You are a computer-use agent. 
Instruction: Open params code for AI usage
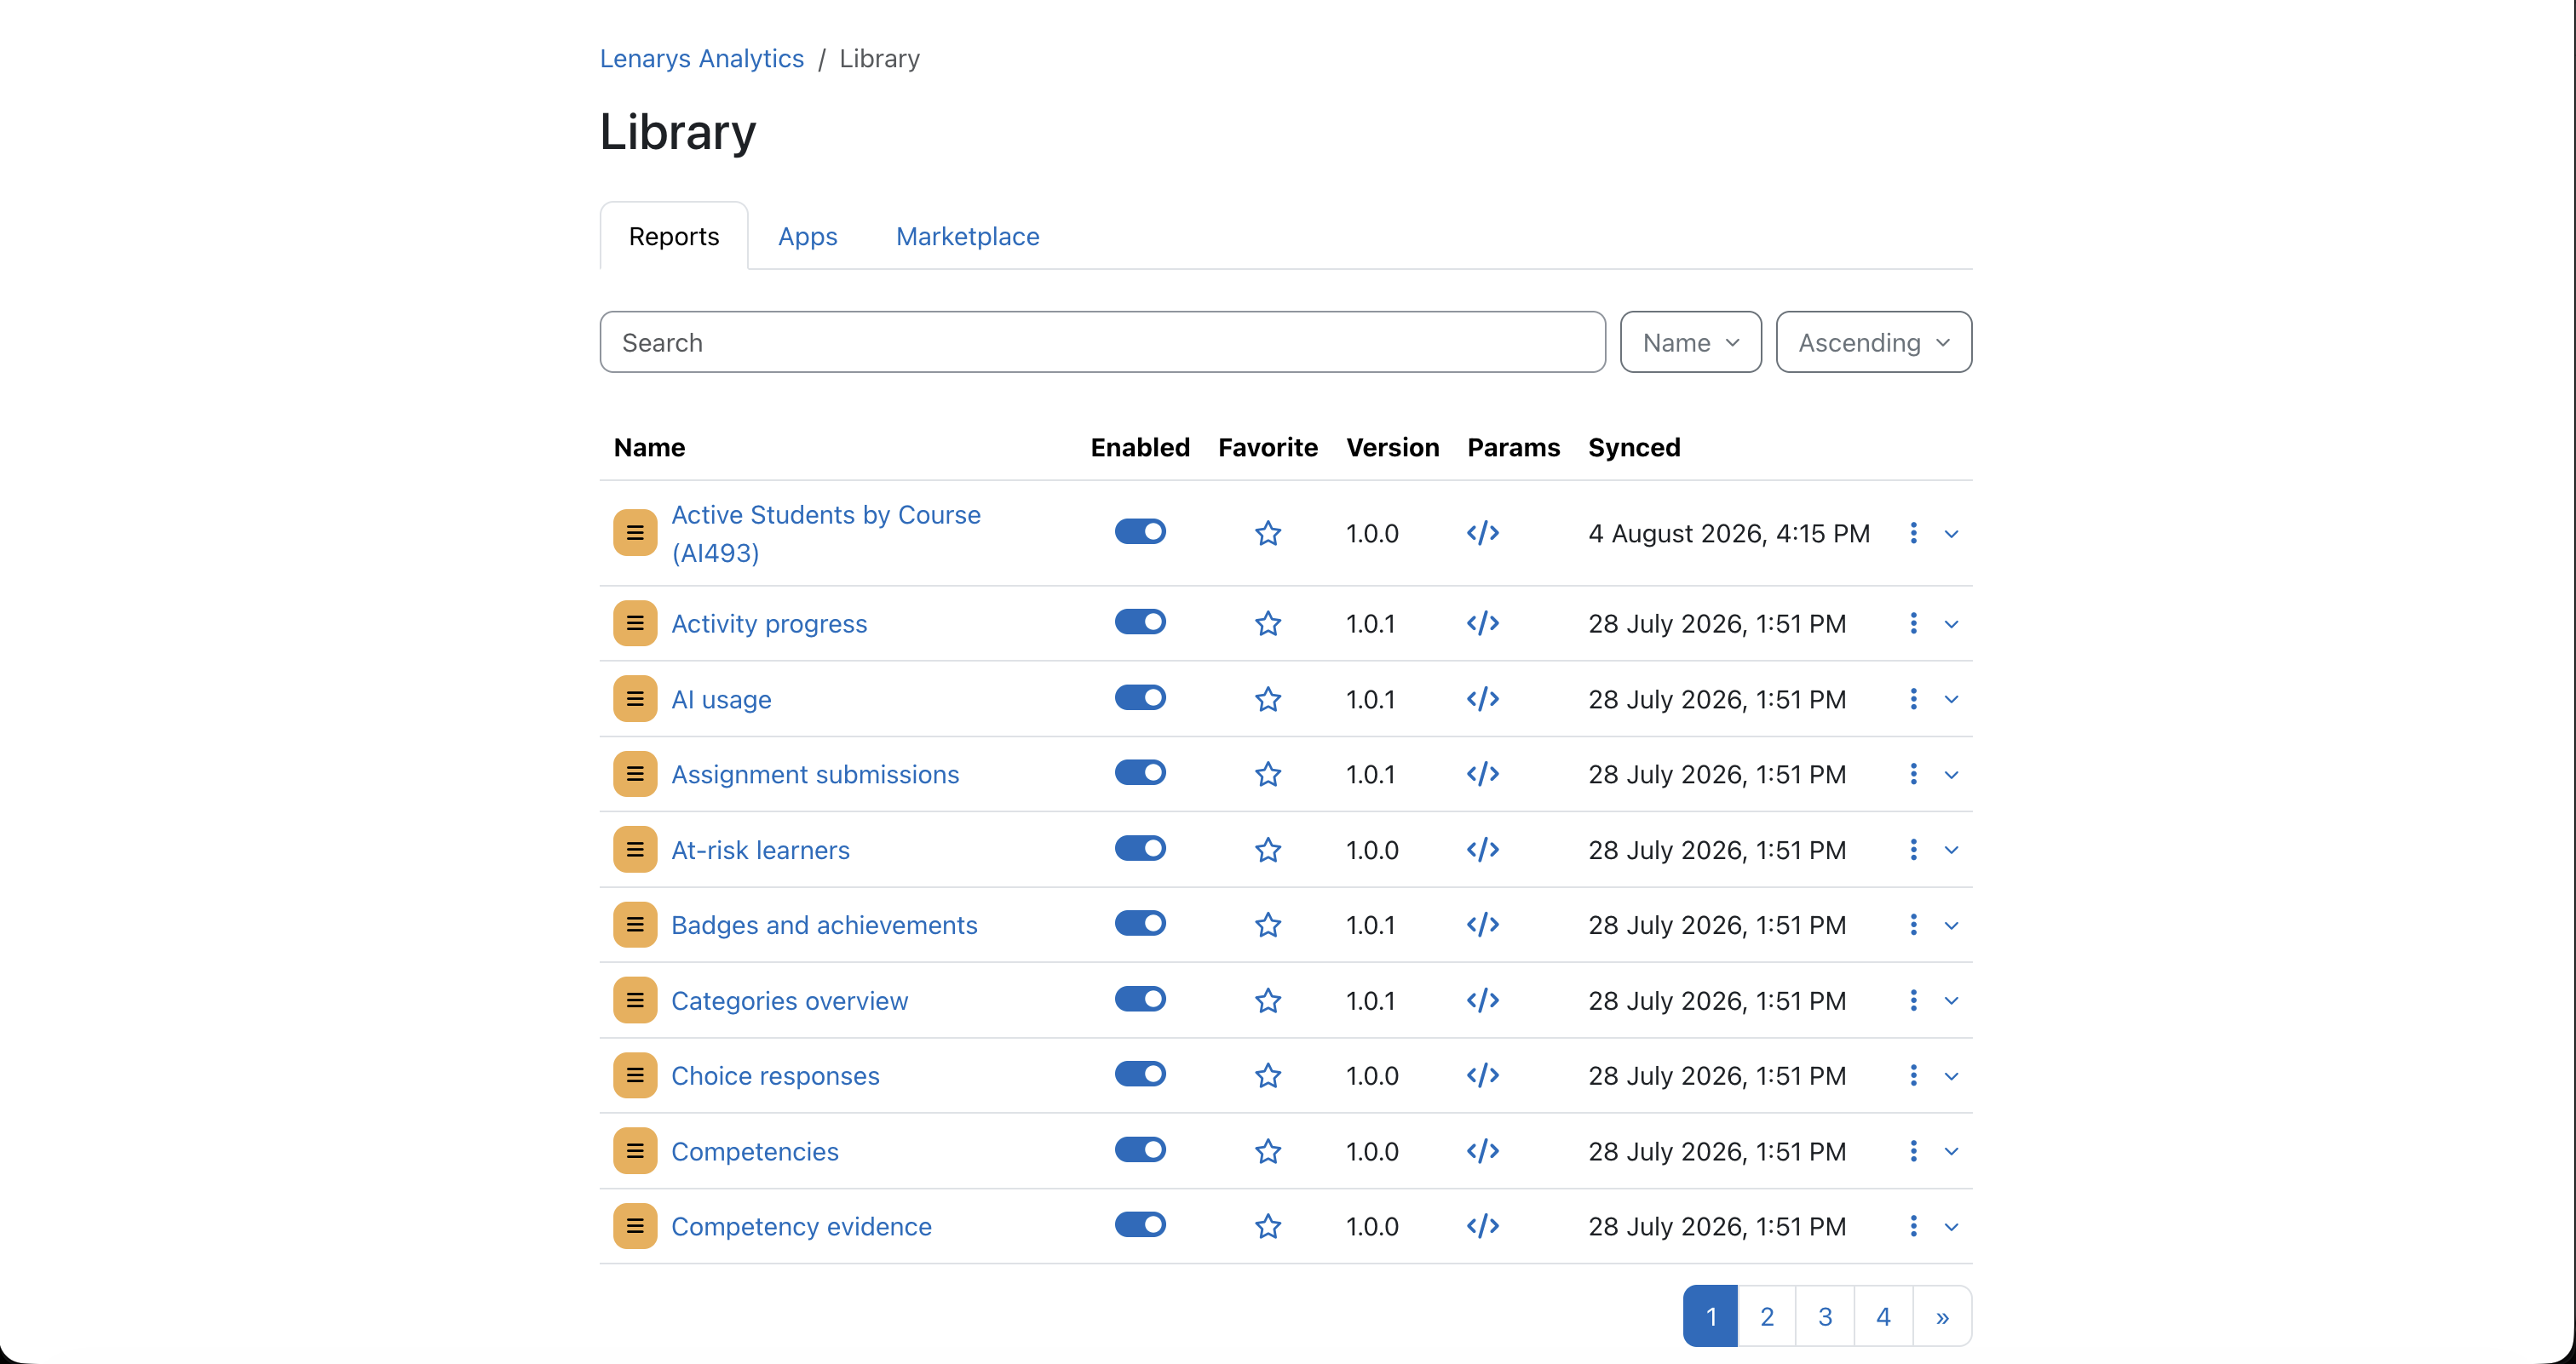click(x=1482, y=698)
